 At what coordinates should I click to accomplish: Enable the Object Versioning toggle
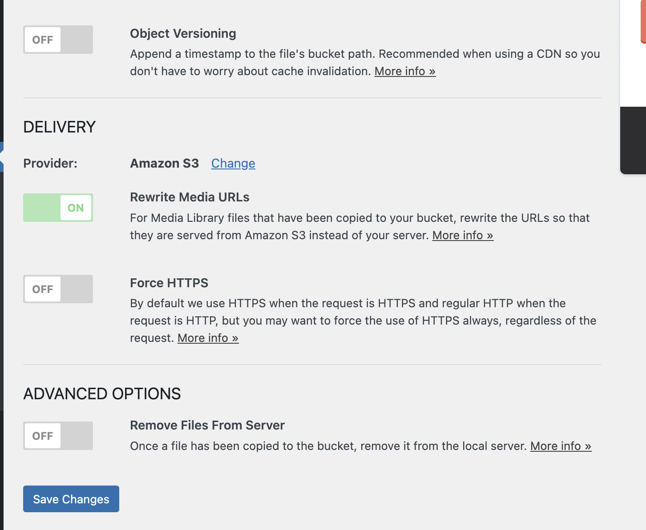click(x=57, y=40)
